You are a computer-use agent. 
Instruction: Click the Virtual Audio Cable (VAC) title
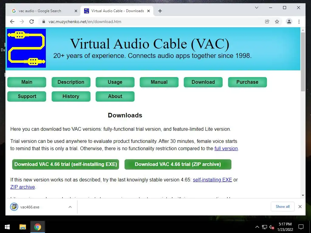click(x=150, y=44)
